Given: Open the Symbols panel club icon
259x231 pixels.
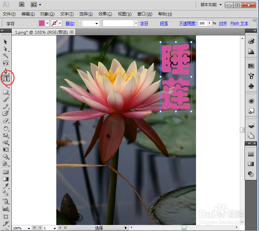Looking at the screenshot, I should pyautogui.click(x=251, y=86).
